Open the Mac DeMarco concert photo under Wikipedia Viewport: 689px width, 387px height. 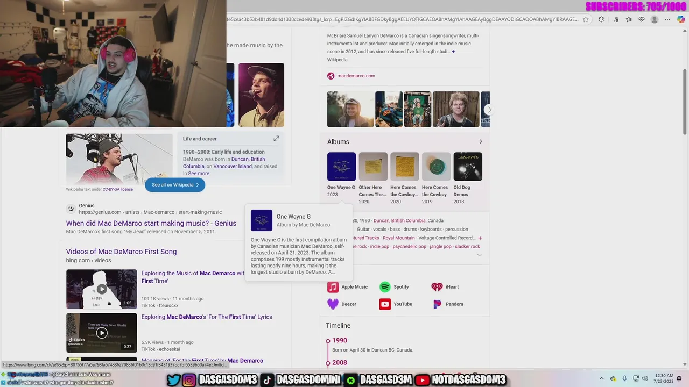point(119,159)
